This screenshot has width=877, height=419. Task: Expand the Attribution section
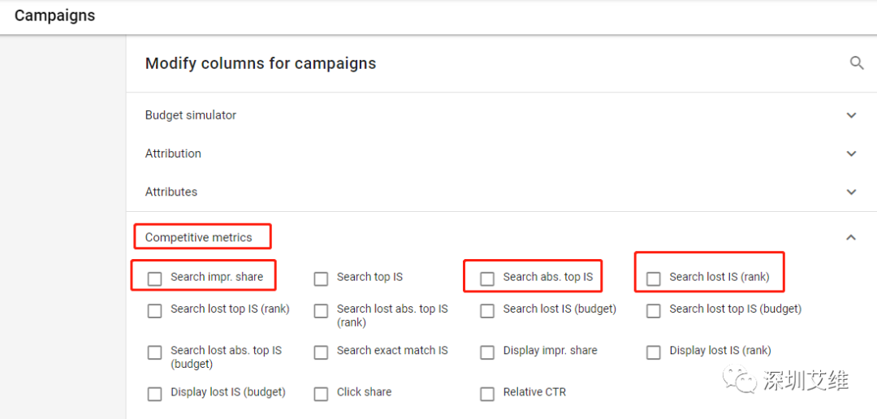tap(851, 153)
